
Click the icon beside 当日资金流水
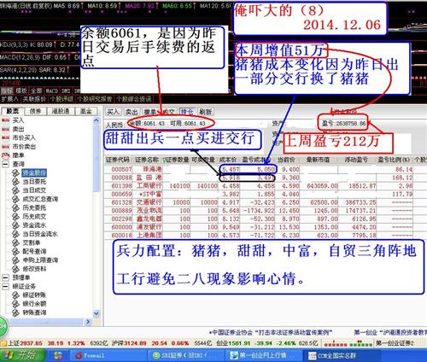point(16,234)
